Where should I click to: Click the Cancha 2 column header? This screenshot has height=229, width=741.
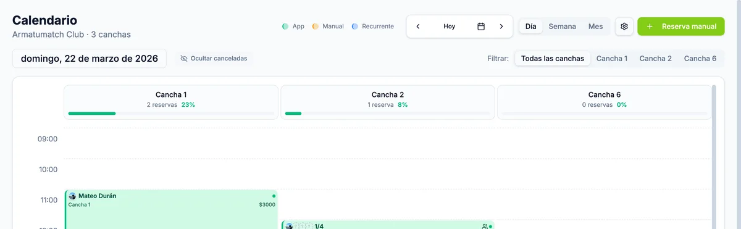pyautogui.click(x=388, y=102)
